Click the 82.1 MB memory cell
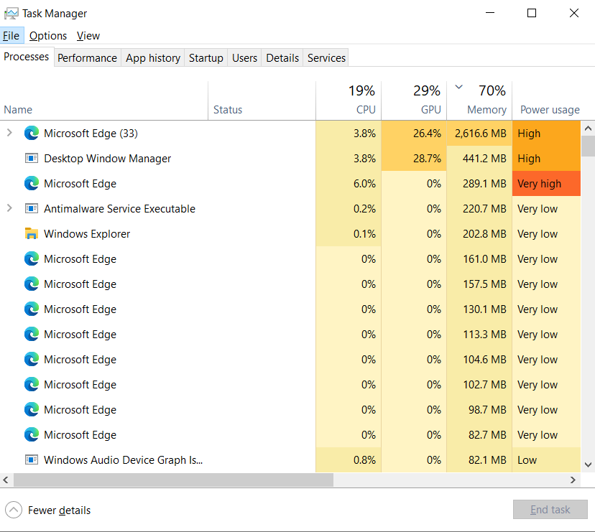 [479, 460]
